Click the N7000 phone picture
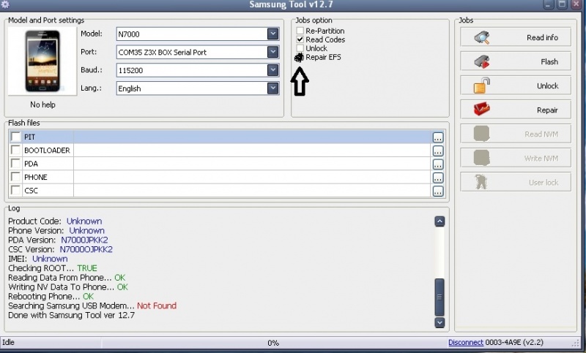Viewport: 586px width, 353px height. point(42,61)
